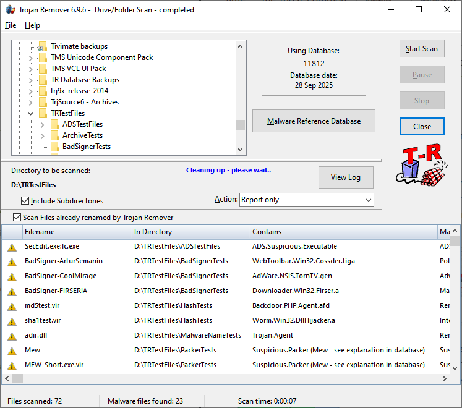462x408 pixels.
Task: Sort results by the Filename column header
Action: 74,232
